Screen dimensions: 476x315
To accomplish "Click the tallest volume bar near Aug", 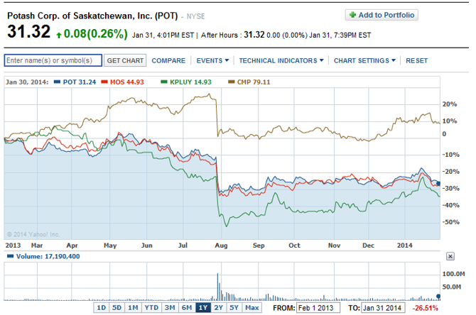I will (x=217, y=287).
